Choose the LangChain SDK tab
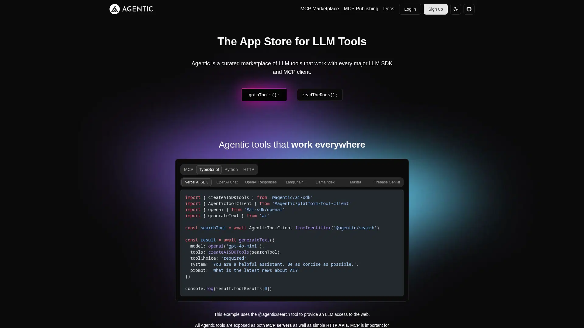584x328 pixels. click(294, 182)
